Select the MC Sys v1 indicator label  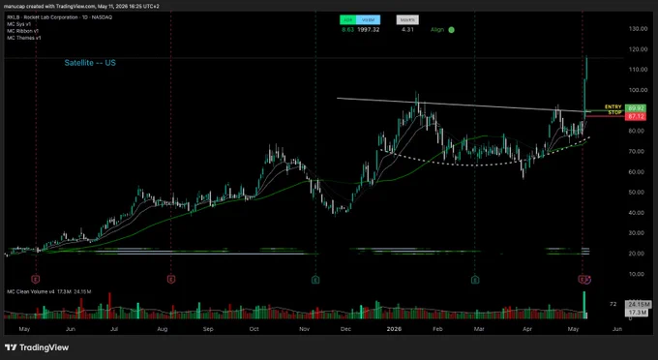19,24
